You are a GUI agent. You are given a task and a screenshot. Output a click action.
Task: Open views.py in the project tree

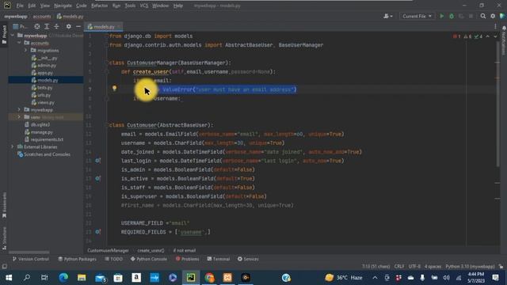pos(43,102)
